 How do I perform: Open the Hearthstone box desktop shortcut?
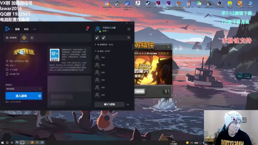coord(117,5)
